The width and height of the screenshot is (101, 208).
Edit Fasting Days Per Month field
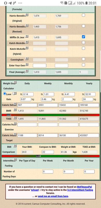click(69, 172)
